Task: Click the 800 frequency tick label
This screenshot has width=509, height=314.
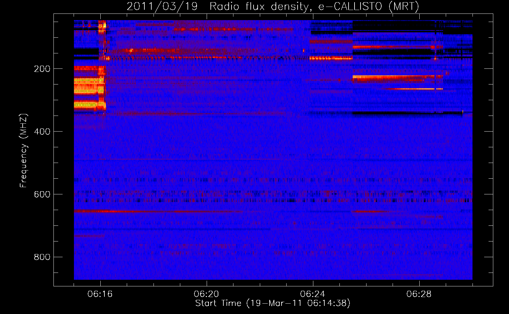Action: (42, 257)
